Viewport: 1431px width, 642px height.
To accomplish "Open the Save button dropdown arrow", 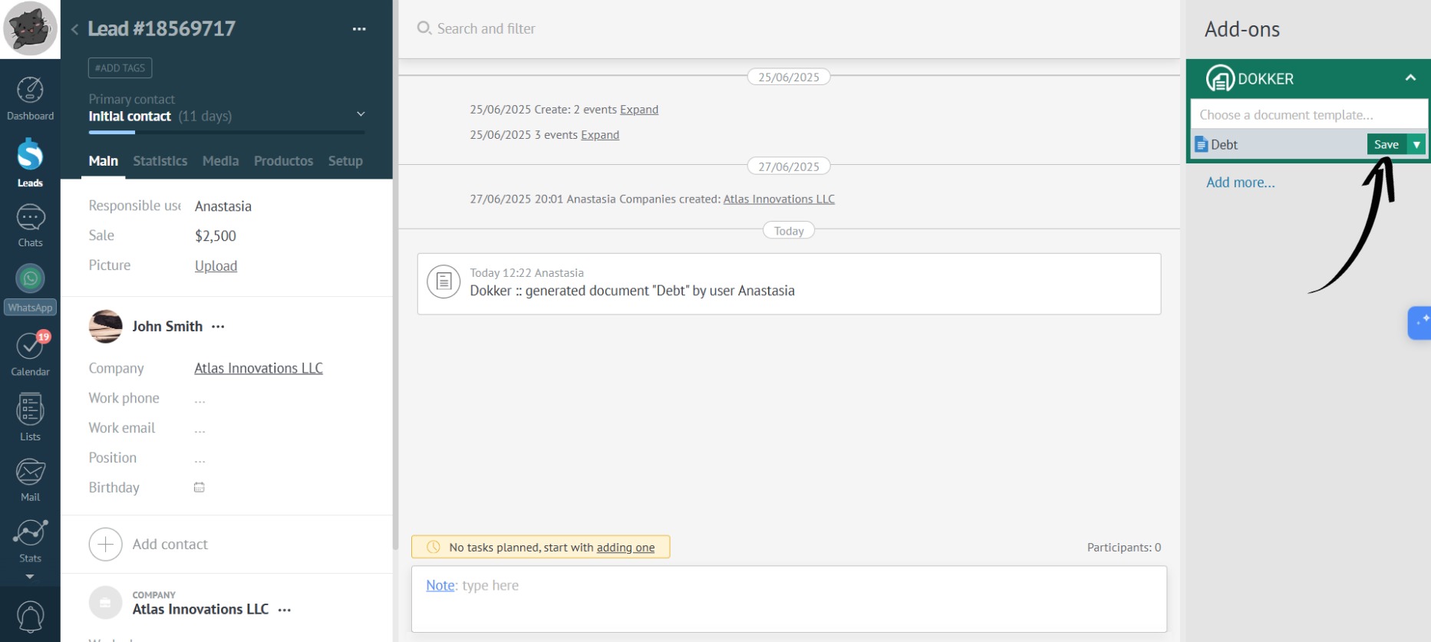I will point(1416,145).
